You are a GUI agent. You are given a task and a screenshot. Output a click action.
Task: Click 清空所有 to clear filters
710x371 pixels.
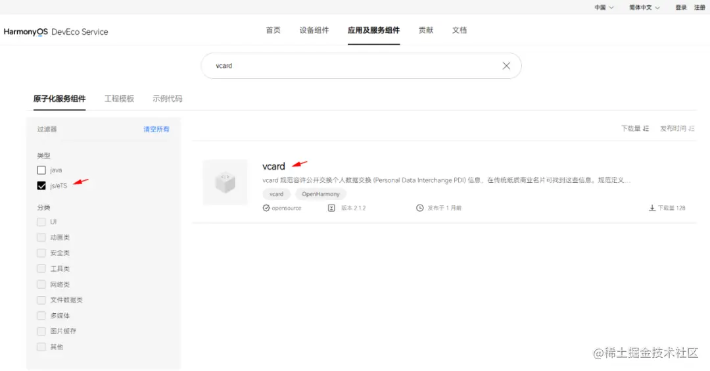[x=156, y=130]
